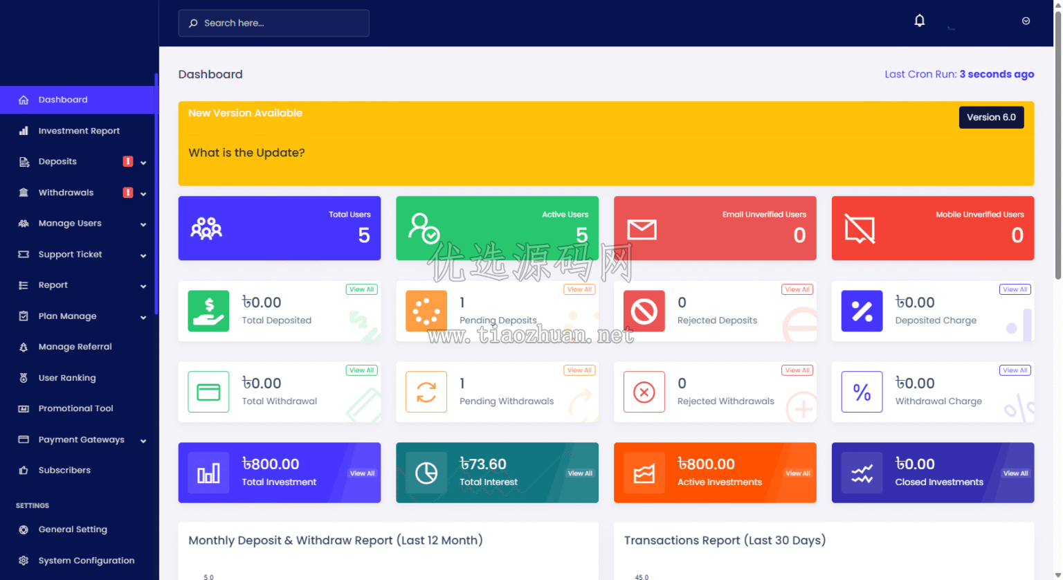Click the Email Unverified envelope icon
Screen dimensions: 1063x580
[x=642, y=229]
